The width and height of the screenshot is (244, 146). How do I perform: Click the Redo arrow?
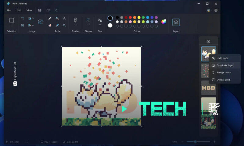pos(56,10)
